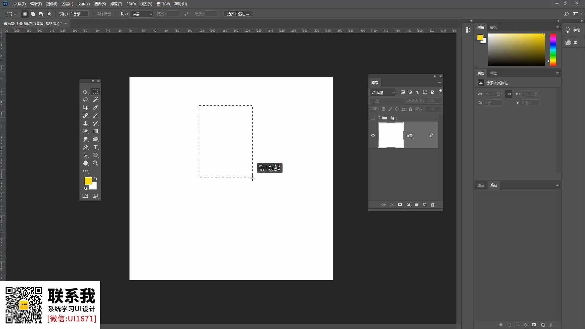Select the Crop tool
Image resolution: width=585 pixels, height=329 pixels.
(85, 108)
